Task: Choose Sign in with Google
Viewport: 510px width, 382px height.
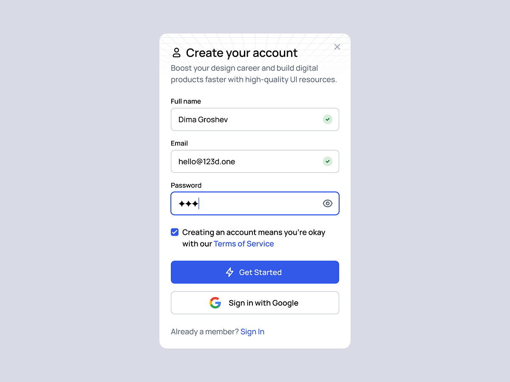Action: pos(255,303)
